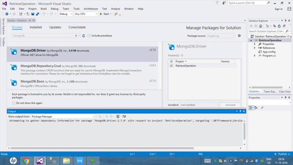Switch to the Consolidate tab in NuGet
Screen dimensions: 293x165
[77, 27]
